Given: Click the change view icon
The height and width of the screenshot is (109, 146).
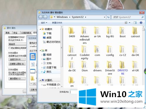Looking at the screenshot, I should 126,23.
